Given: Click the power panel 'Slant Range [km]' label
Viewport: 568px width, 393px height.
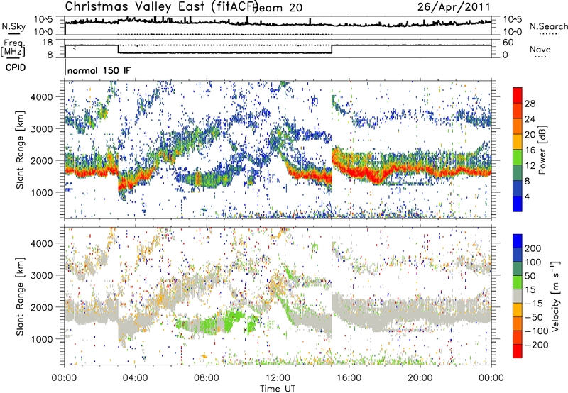Looking at the screenshot, I should (x=21, y=150).
